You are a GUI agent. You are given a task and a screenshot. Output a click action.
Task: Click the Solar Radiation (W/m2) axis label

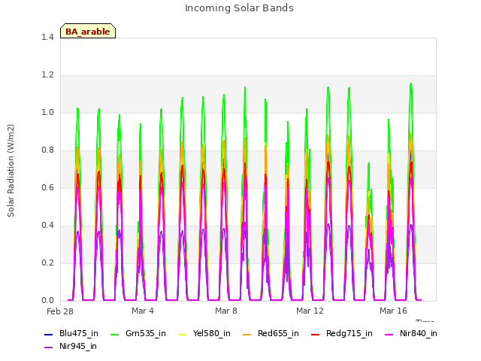11,171
